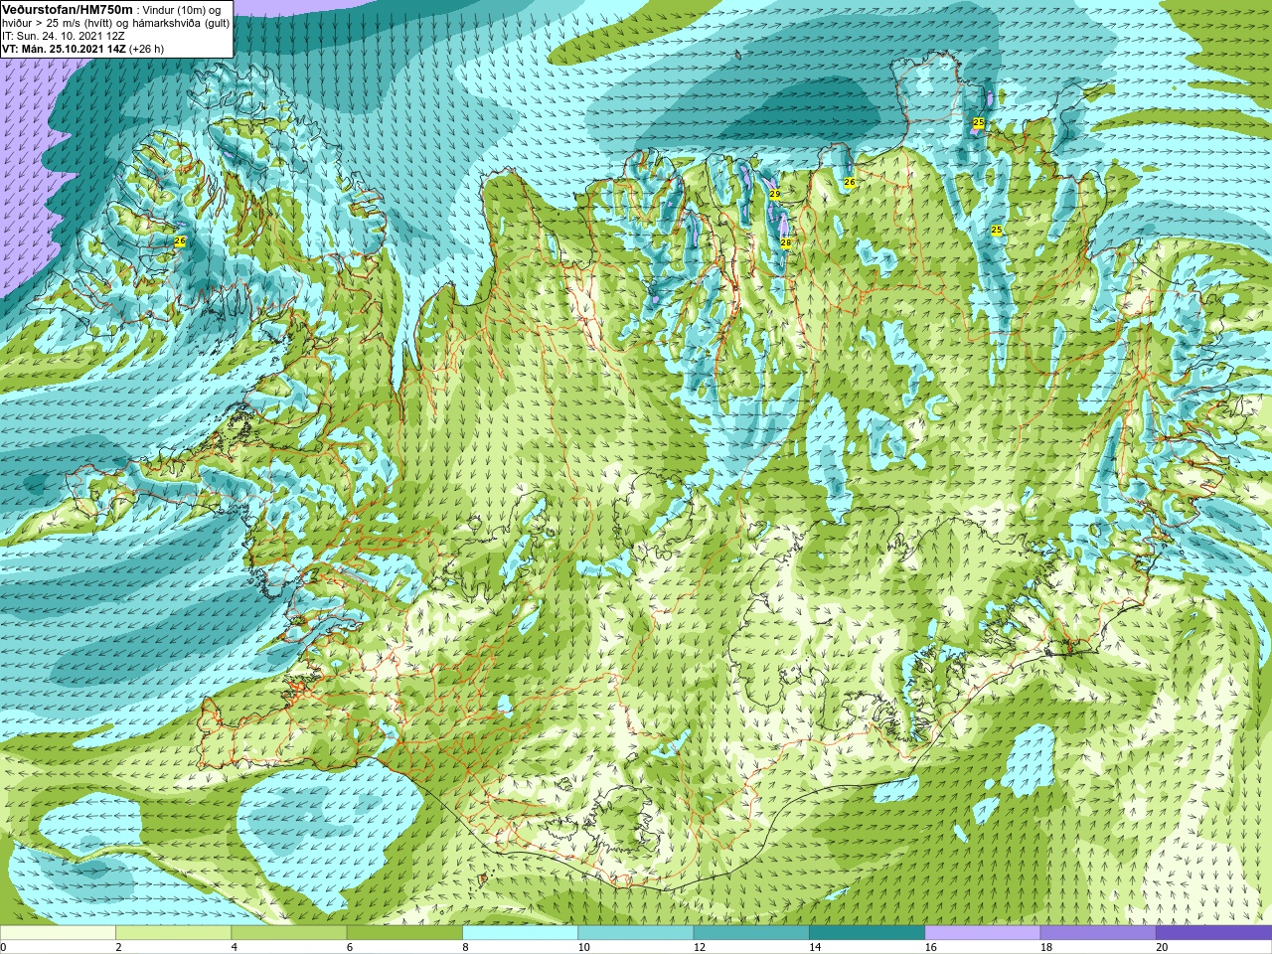Pick the darker green 6–8 m/s swatch
This screenshot has width=1272, height=954.
(x=404, y=933)
